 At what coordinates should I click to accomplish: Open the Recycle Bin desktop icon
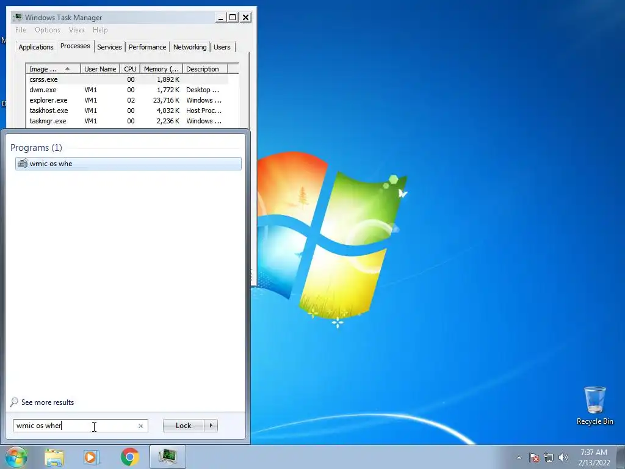point(594,405)
